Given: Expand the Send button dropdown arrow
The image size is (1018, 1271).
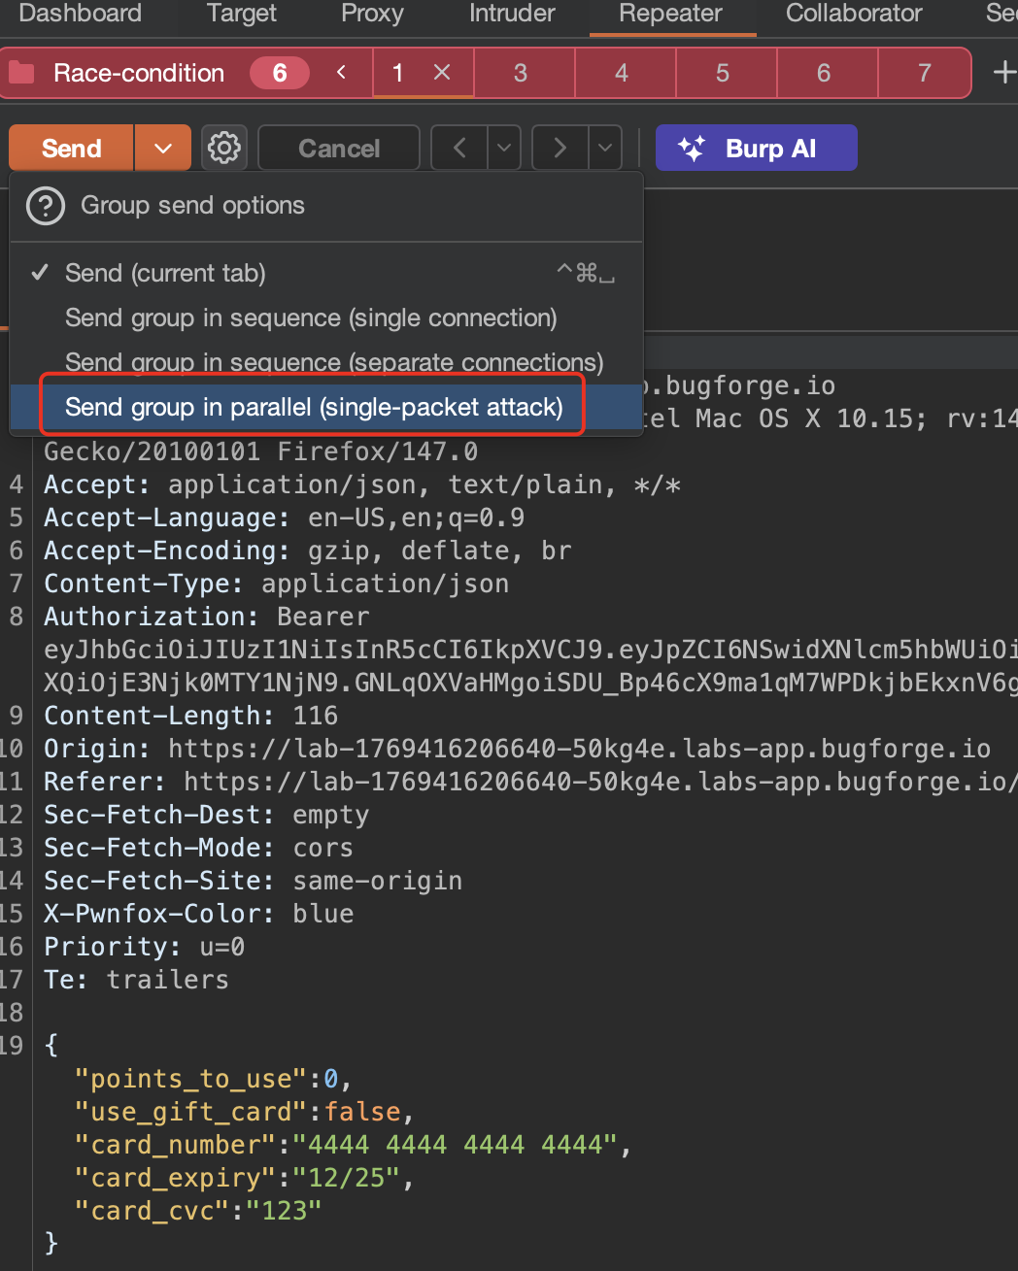Looking at the screenshot, I should point(163,149).
